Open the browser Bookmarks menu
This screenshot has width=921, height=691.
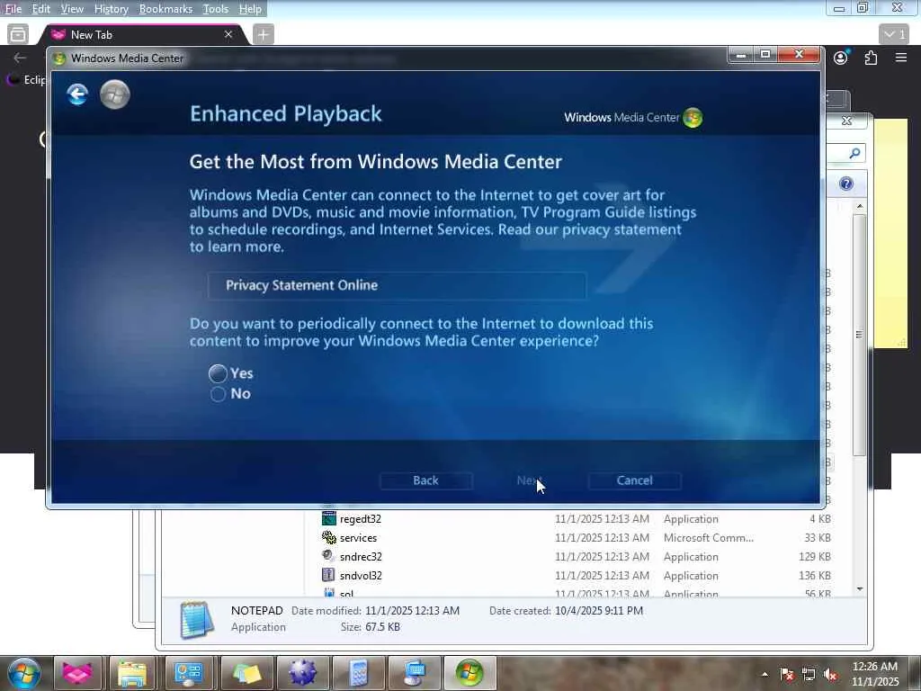(165, 9)
